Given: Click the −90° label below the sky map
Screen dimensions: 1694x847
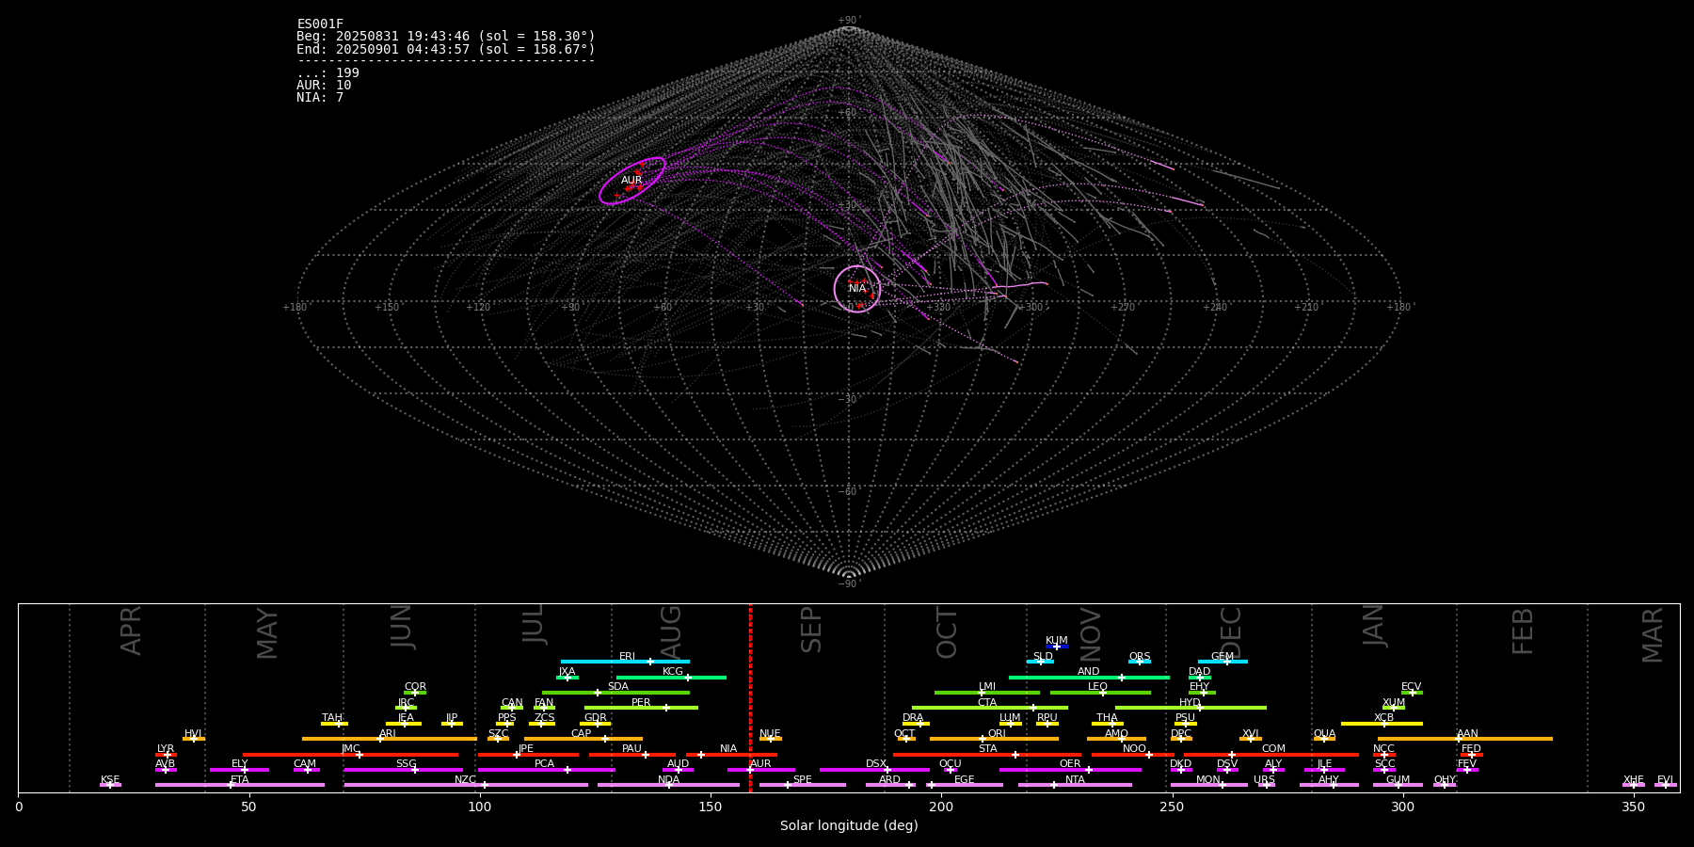Looking at the screenshot, I should (849, 584).
